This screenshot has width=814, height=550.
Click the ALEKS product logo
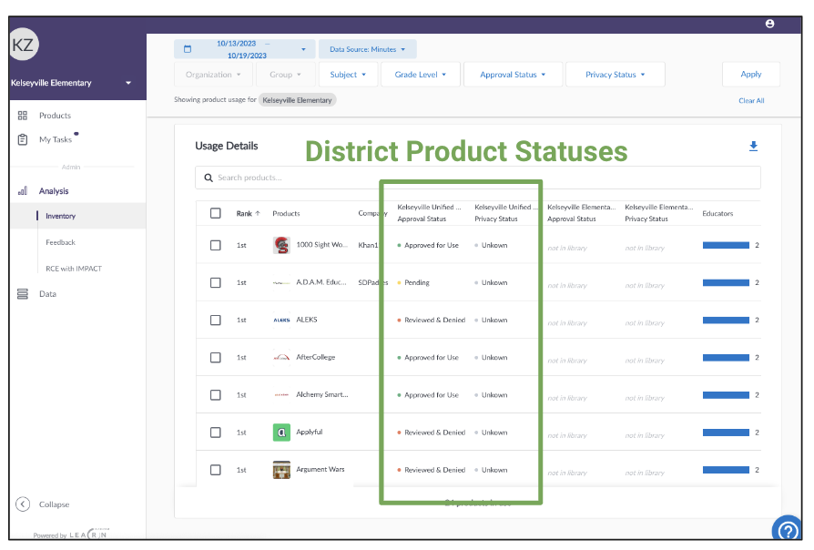(x=281, y=320)
